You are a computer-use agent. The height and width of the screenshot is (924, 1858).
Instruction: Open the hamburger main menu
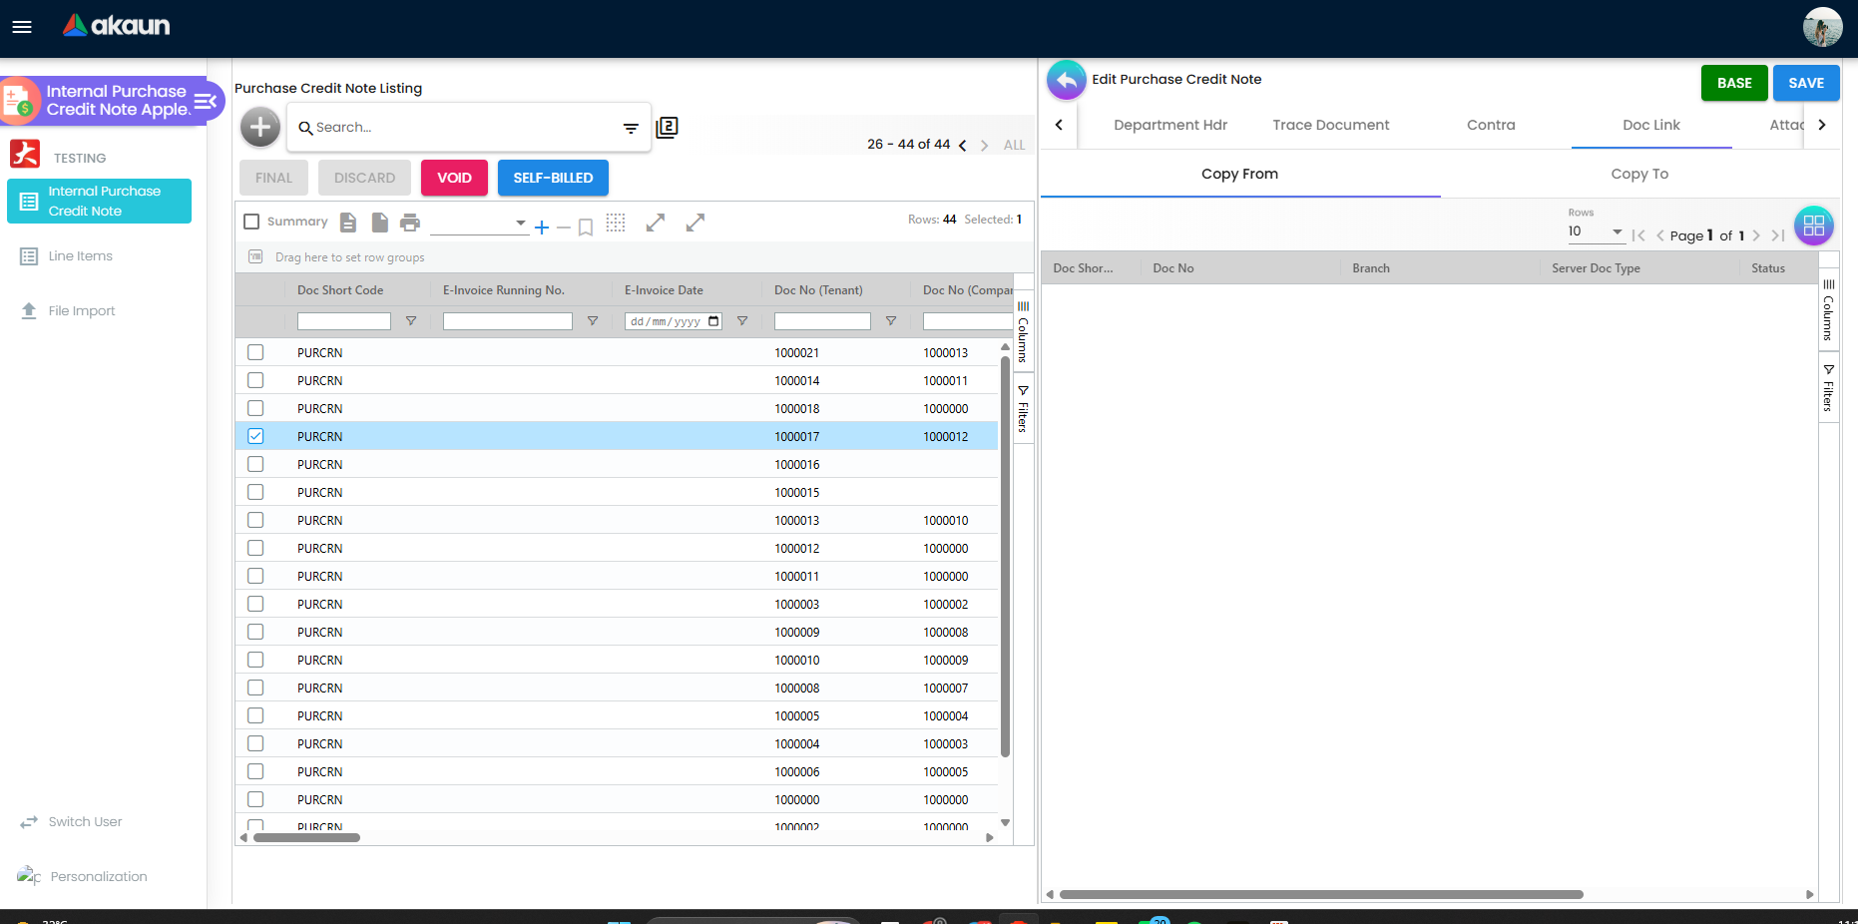tap(22, 27)
